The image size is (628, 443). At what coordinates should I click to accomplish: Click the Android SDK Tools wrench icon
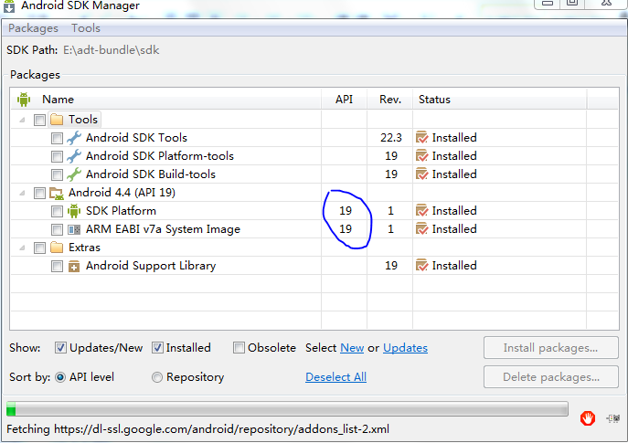74,138
